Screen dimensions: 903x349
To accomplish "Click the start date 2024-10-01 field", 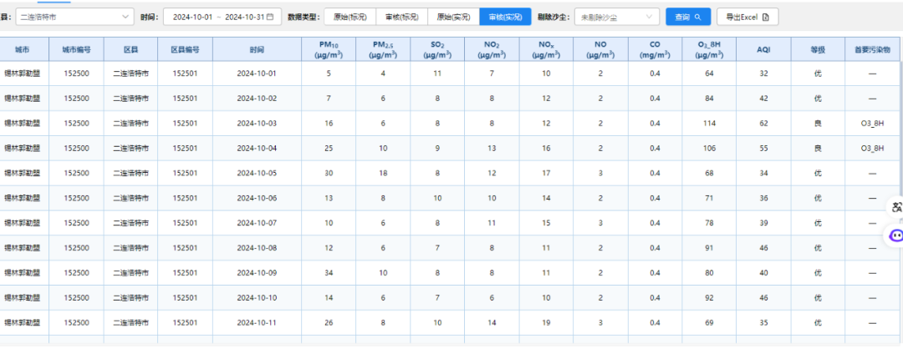I will pos(192,17).
